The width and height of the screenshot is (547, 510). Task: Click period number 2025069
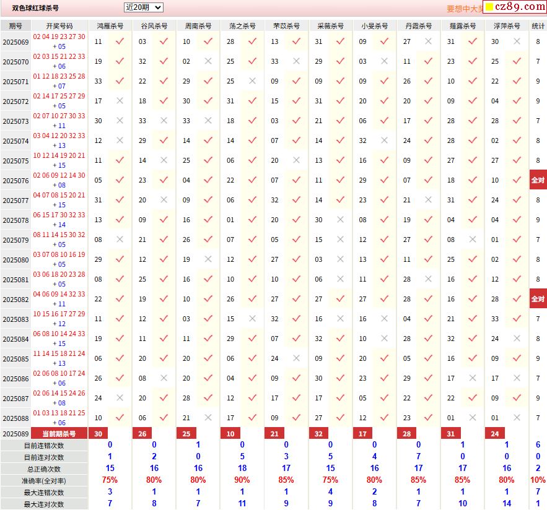tap(15, 42)
